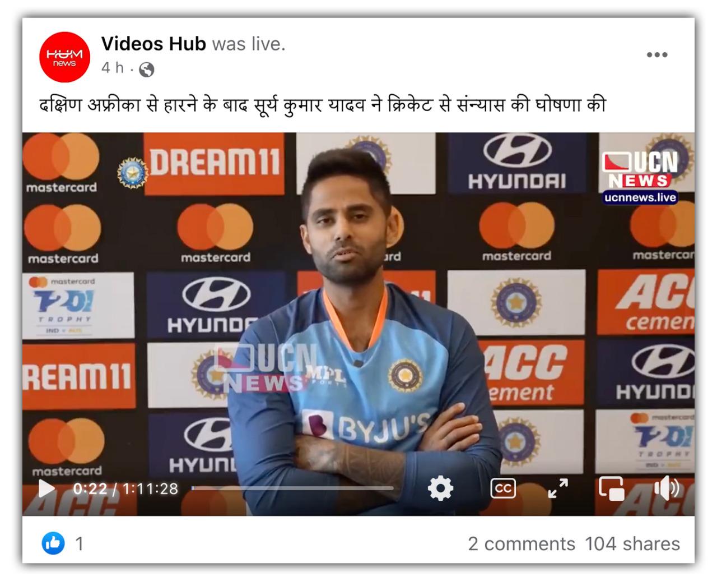This screenshot has width=717, height=581.
Task: Enable picture-in-picture mode
Action: point(611,488)
